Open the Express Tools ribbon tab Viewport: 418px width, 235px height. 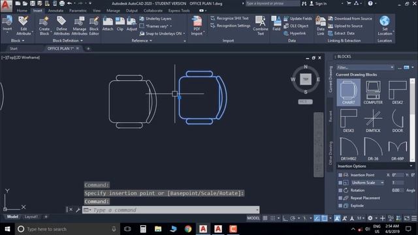coord(179,10)
